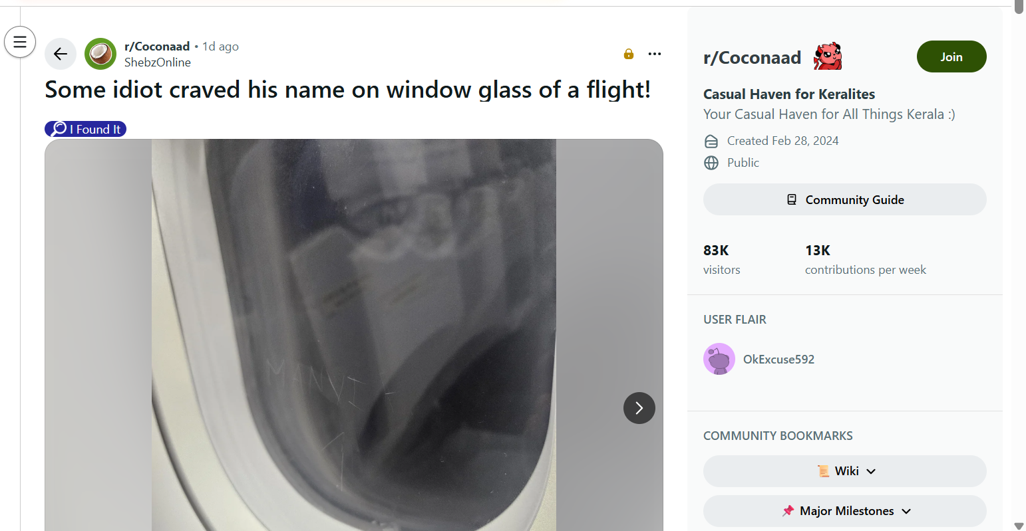Click the page vertical scrollbar
This screenshot has width=1026, height=531.
pos(1019,266)
